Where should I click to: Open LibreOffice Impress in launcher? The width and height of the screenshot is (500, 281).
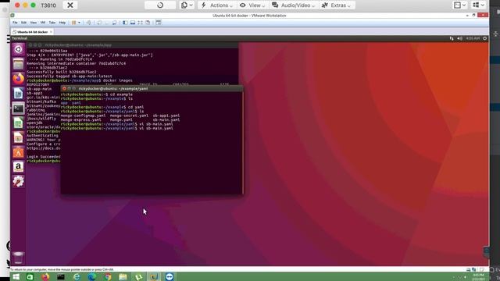tap(19, 137)
